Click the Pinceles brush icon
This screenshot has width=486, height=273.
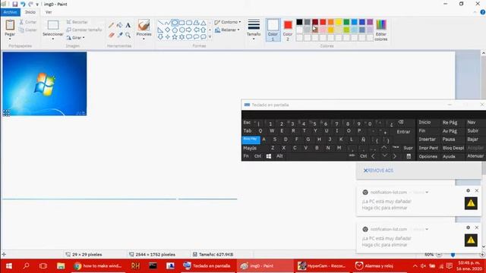(144, 25)
